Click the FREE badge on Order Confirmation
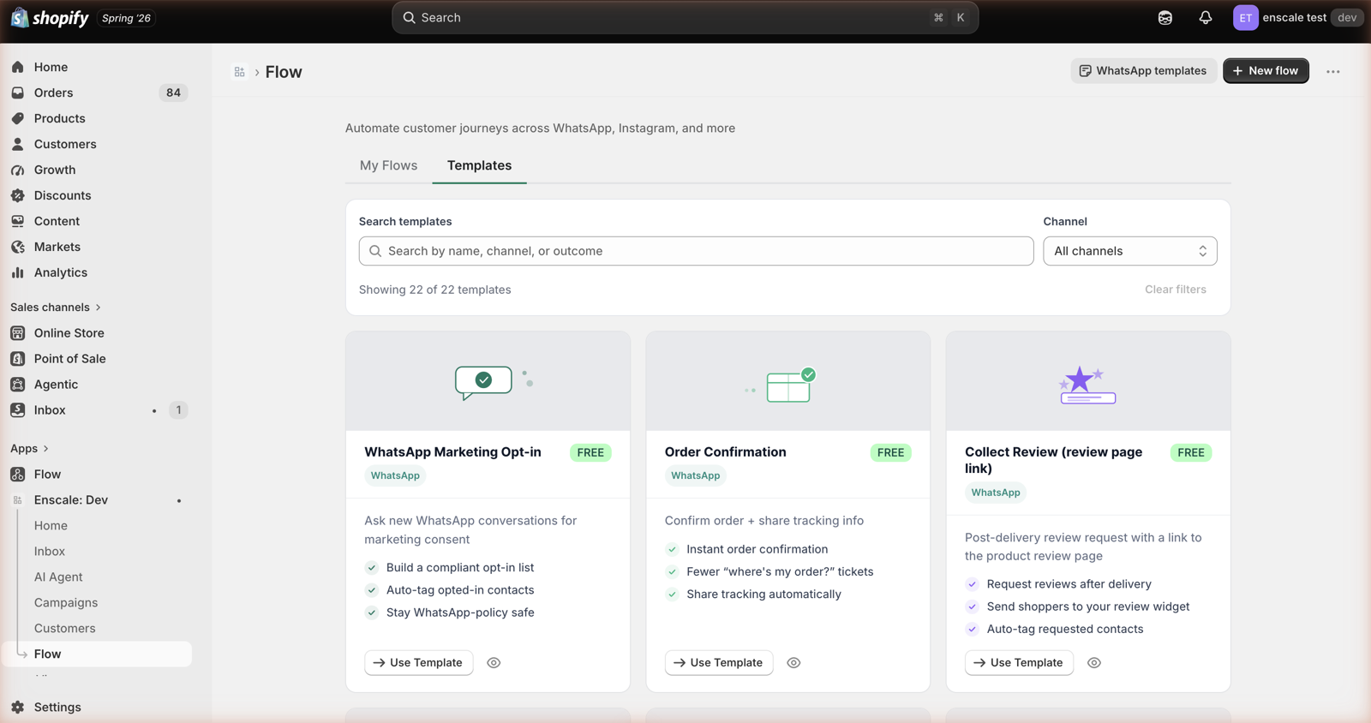The height and width of the screenshot is (723, 1371). click(x=890, y=453)
